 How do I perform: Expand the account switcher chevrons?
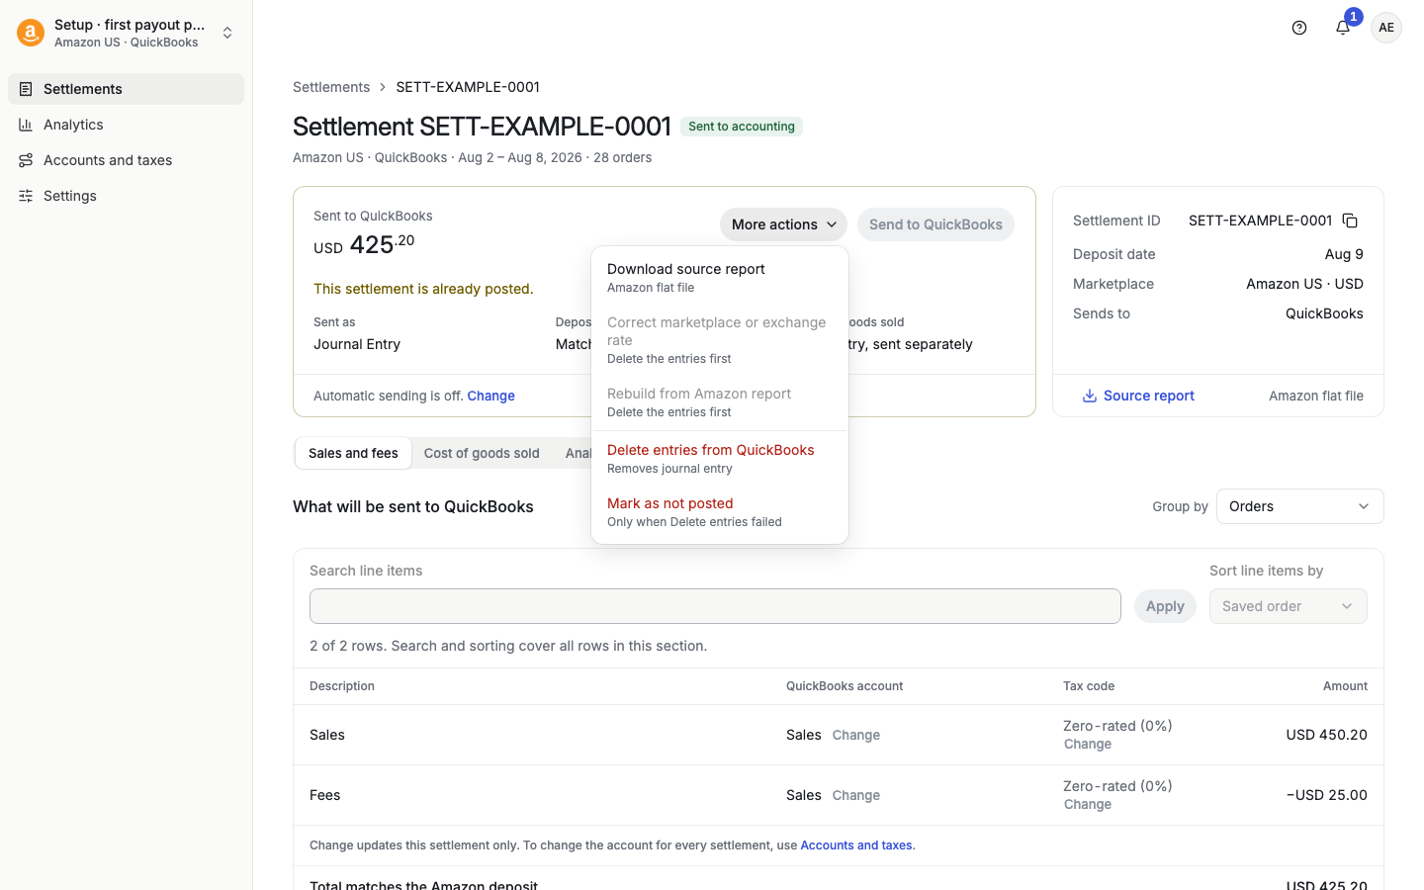pyautogui.click(x=227, y=33)
